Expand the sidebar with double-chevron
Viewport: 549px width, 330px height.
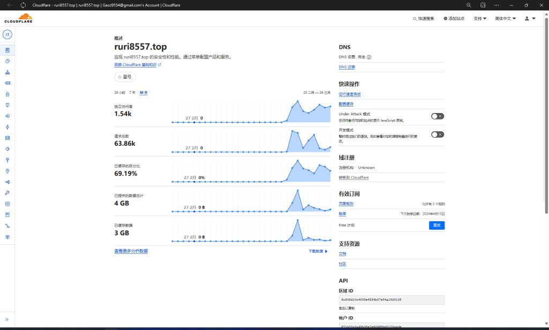pos(7,319)
